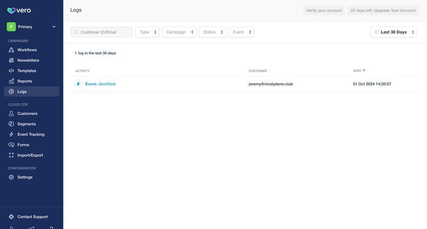427x229 pixels.
Task: Open the Status filter dropdown
Action: pos(213,32)
